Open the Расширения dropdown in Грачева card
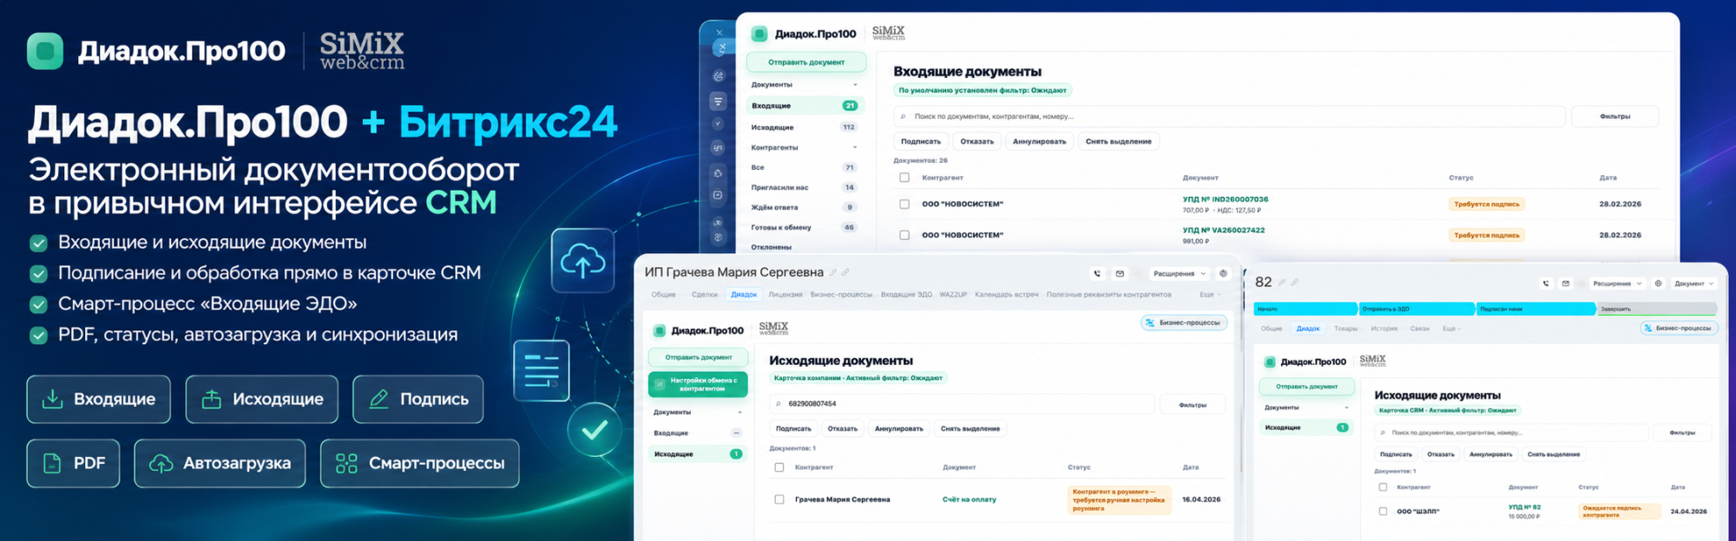Screen dimensions: 1736x541 [x=1179, y=274]
